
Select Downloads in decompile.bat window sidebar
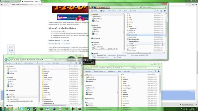97,17
